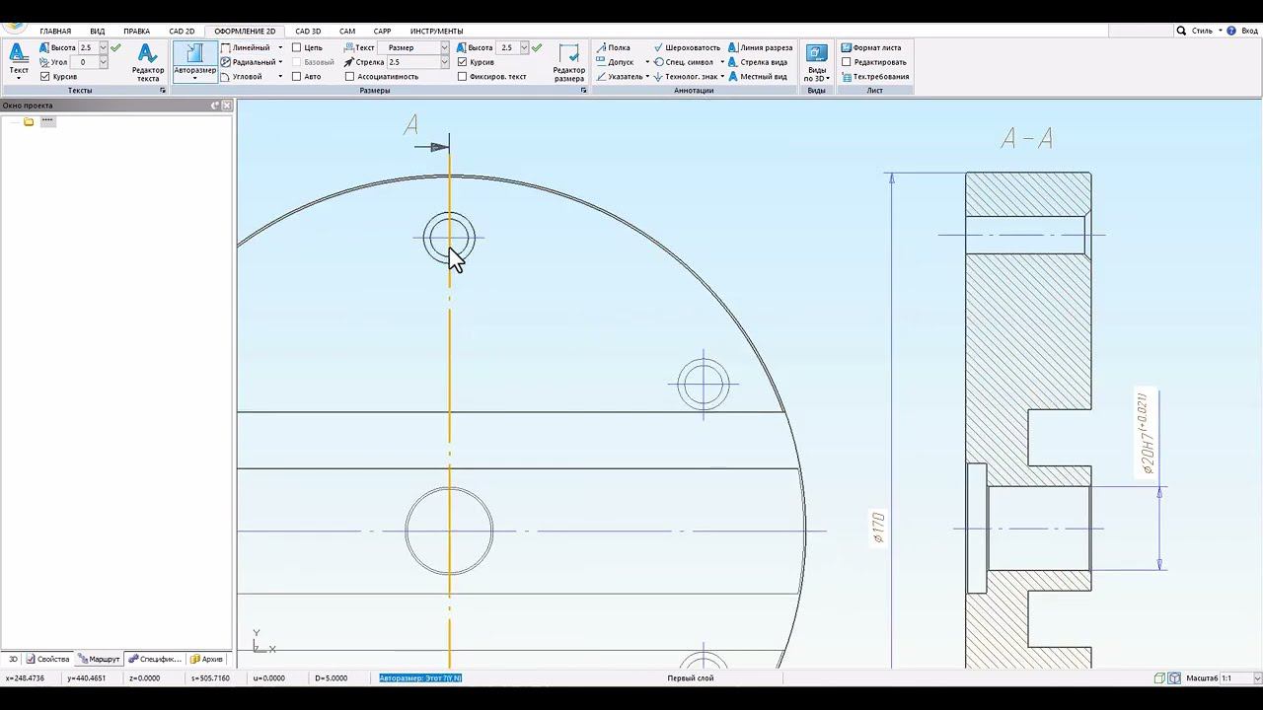Switch to the ПРАВКА ribbon tab
1263x710 pixels.
[136, 31]
